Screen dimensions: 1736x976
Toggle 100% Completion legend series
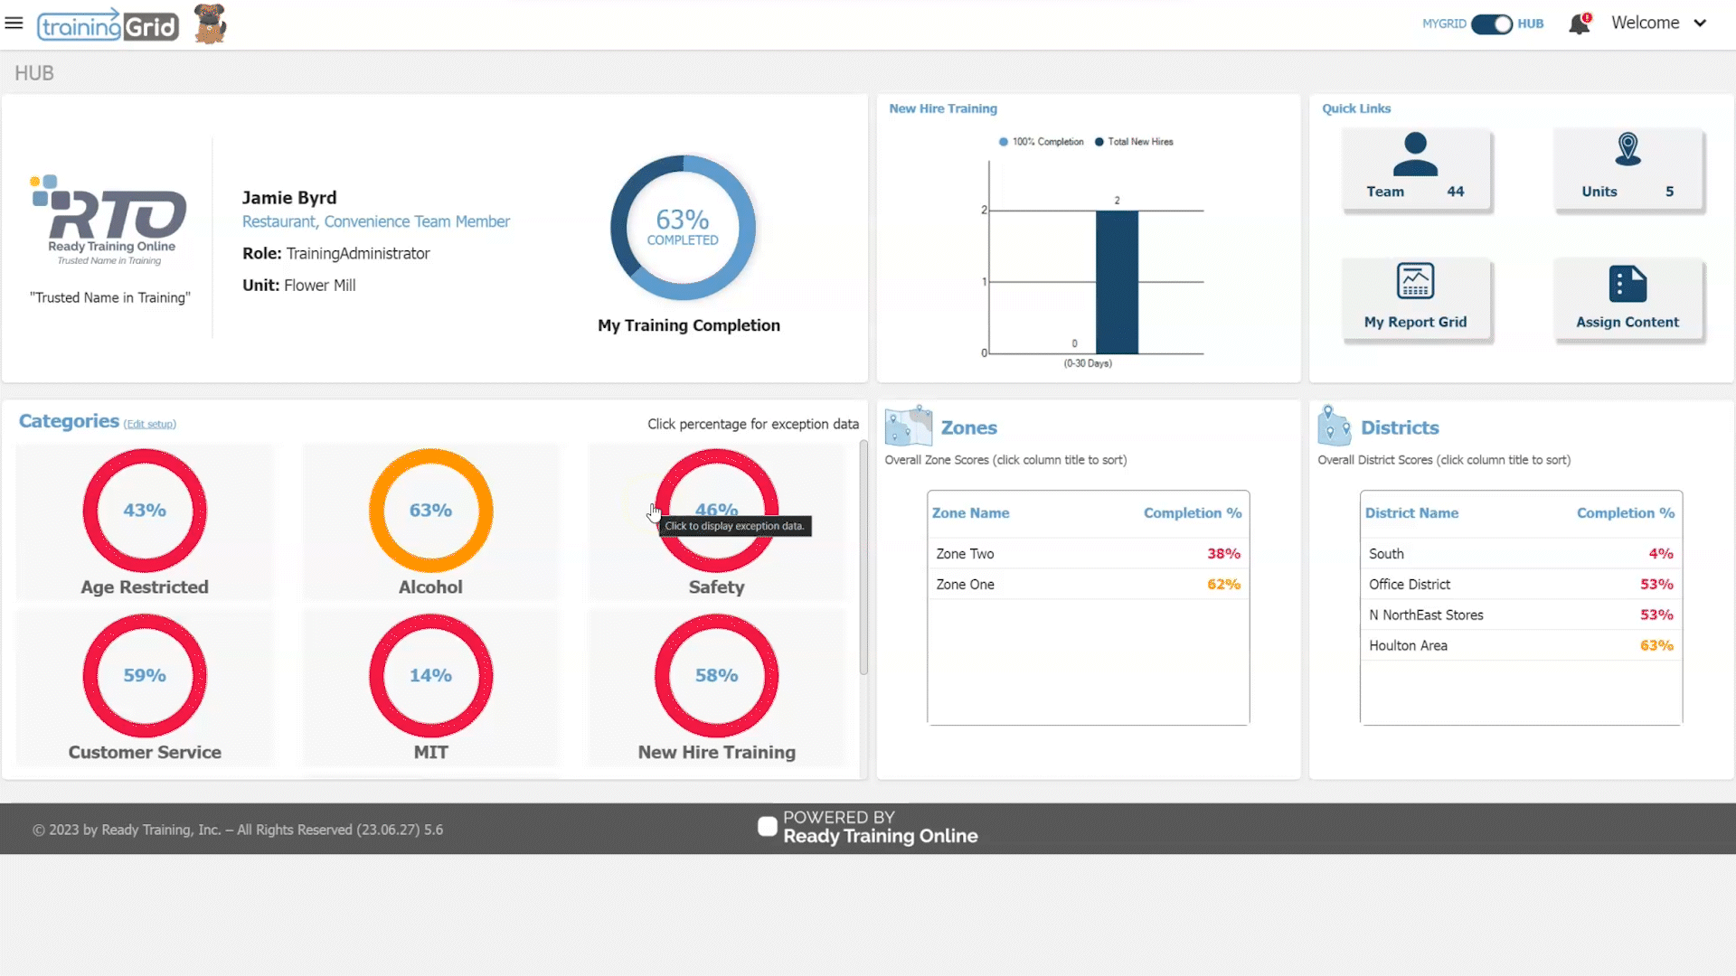[1041, 142]
